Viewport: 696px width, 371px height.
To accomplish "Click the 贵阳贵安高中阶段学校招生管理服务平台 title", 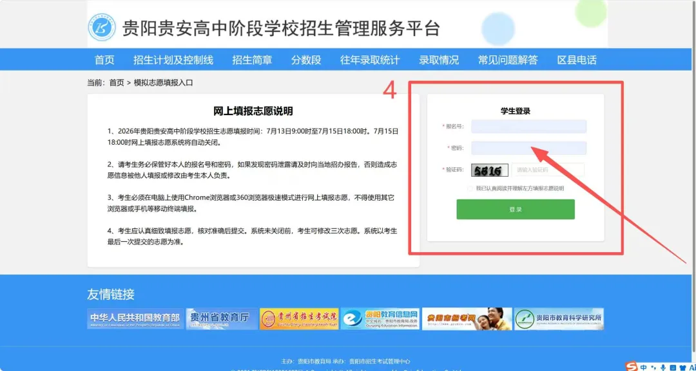I will (281, 28).
